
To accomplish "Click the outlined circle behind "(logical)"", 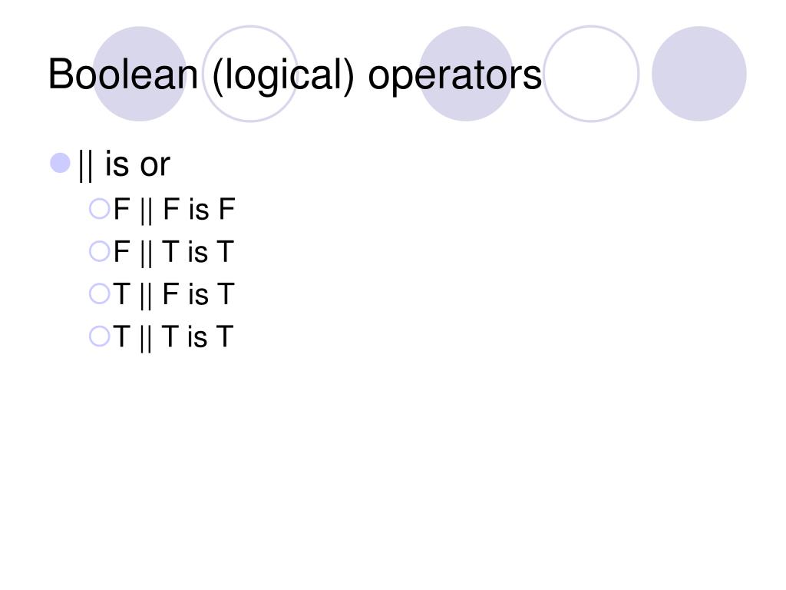I will [x=250, y=74].
